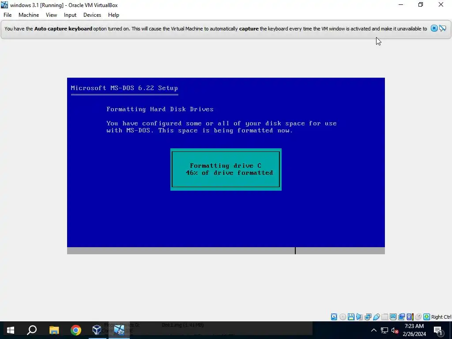Close the VirtualBox VM window

[441, 4]
